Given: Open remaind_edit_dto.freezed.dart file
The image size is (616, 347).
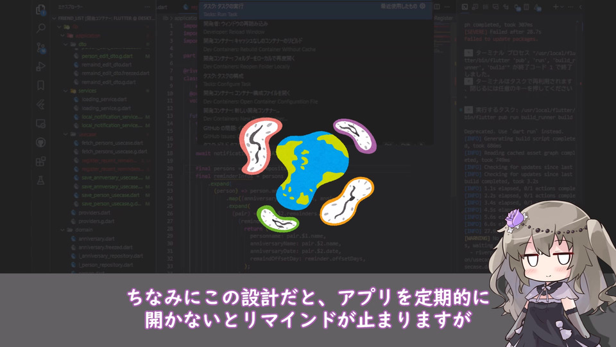Looking at the screenshot, I should (116, 73).
